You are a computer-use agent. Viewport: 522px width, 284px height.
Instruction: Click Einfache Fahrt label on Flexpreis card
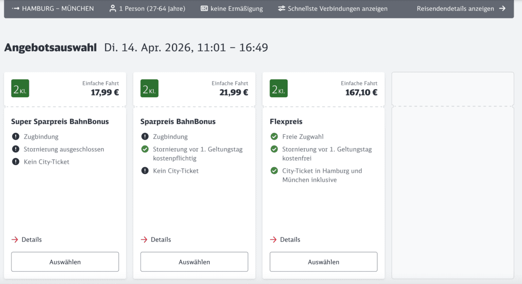coord(359,83)
